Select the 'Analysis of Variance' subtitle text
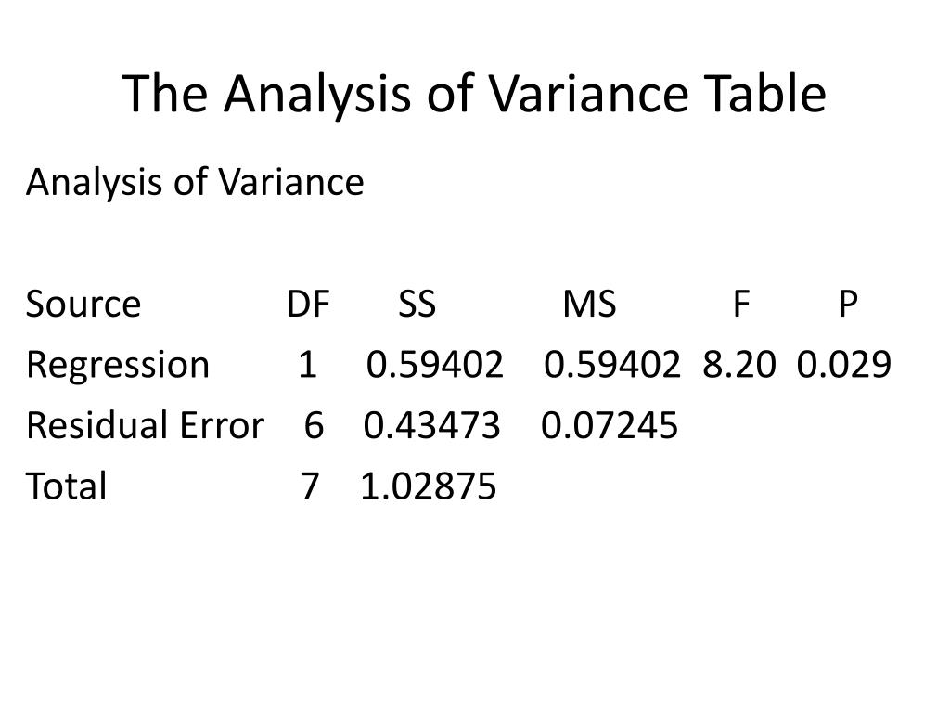 pyautogui.click(x=195, y=183)
